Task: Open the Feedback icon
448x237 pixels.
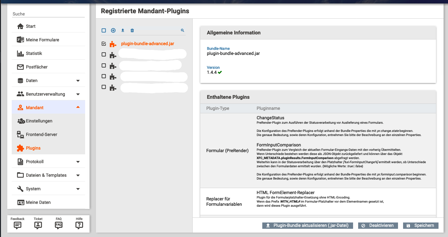Action: pyautogui.click(x=17, y=225)
